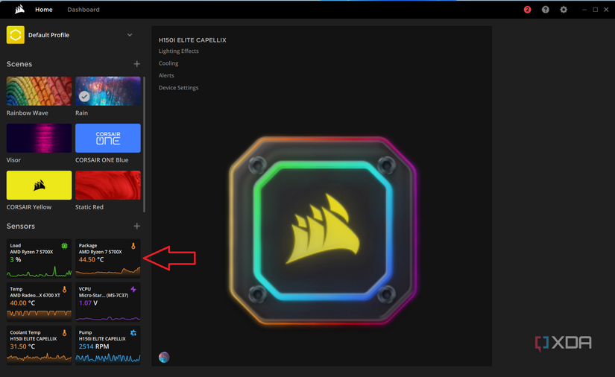Add a new scene with the Scenes plus icon
This screenshot has height=377, width=615.
137,64
